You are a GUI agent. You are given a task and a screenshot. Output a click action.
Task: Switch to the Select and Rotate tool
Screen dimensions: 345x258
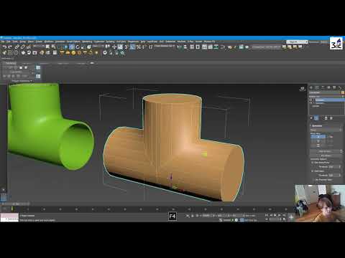[x=78, y=47]
